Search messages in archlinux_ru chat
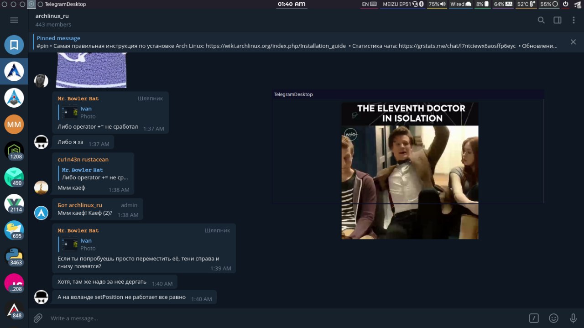The width and height of the screenshot is (584, 328). coord(541,20)
